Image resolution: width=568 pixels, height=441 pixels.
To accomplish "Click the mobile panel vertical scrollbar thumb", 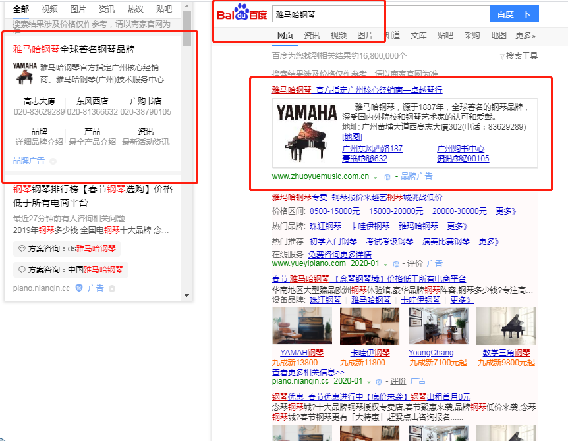I will pos(187,30).
